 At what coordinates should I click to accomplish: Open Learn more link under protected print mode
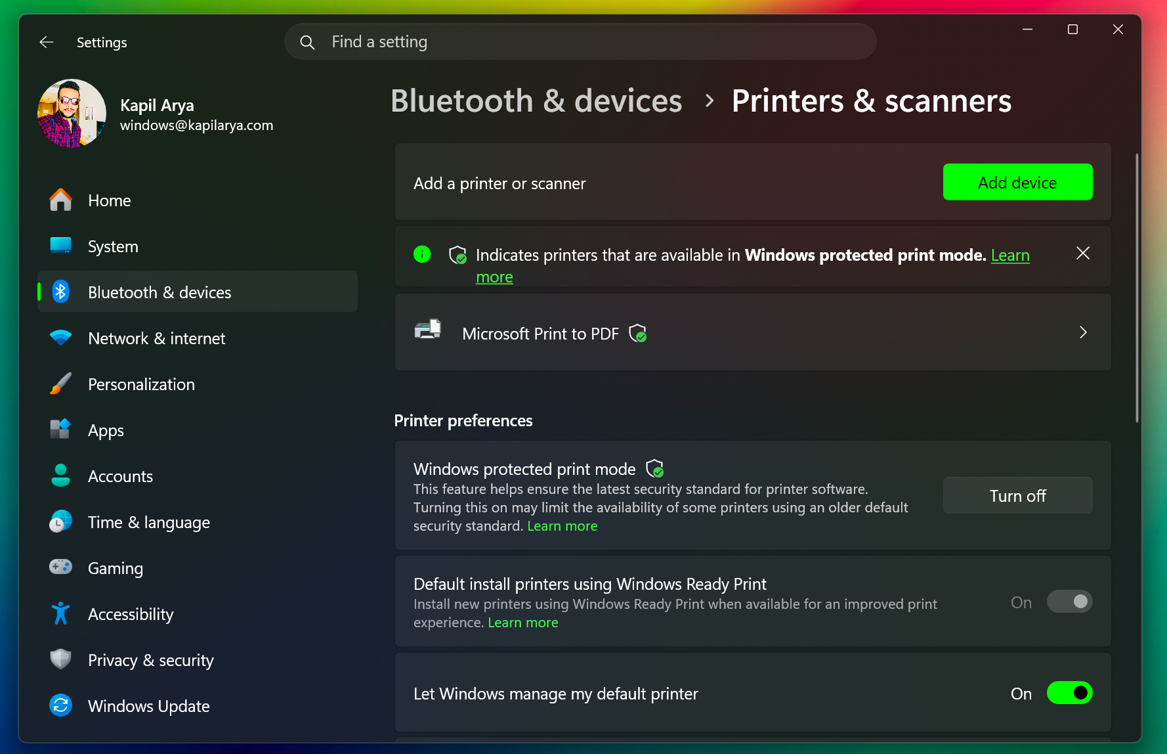(562, 526)
